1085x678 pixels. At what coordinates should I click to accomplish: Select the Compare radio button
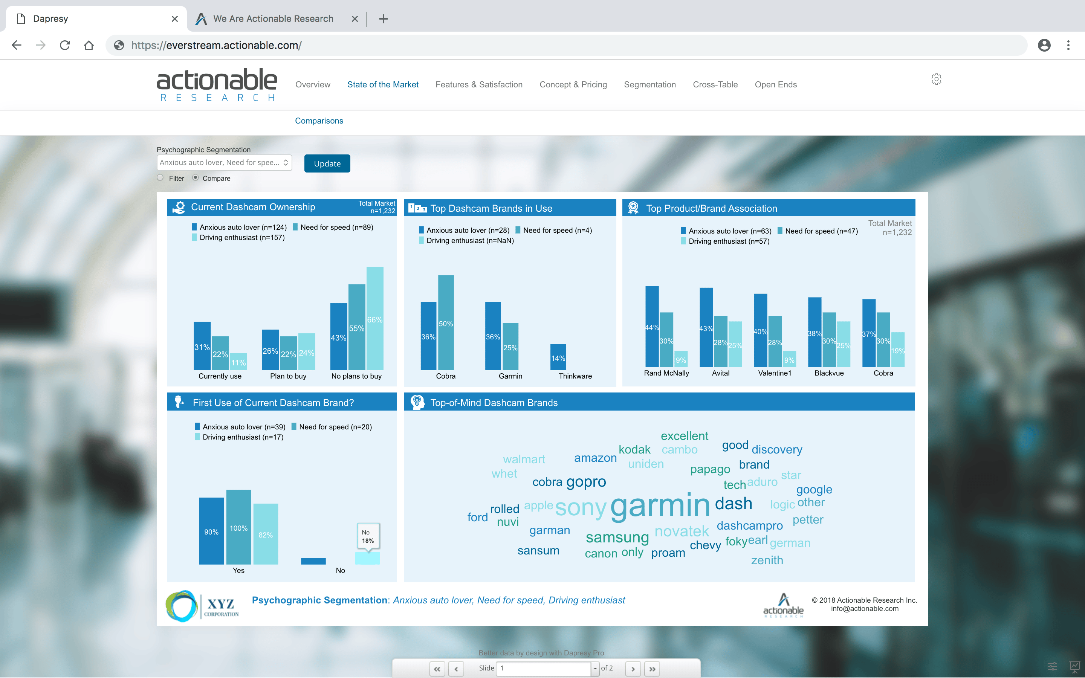tap(196, 177)
